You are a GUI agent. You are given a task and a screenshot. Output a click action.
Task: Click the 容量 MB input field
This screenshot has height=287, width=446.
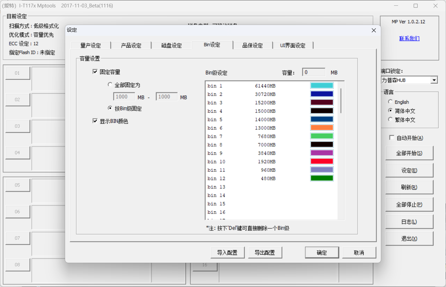click(x=313, y=72)
